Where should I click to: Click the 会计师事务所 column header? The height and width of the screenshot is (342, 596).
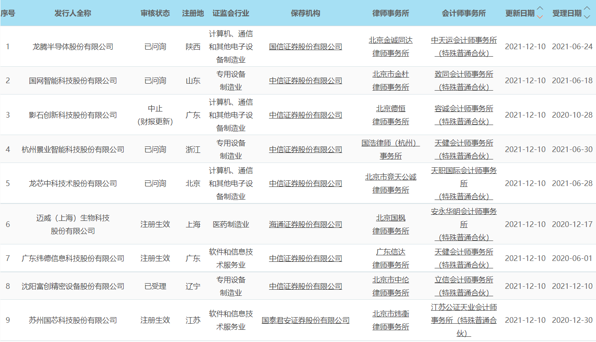pos(464,13)
